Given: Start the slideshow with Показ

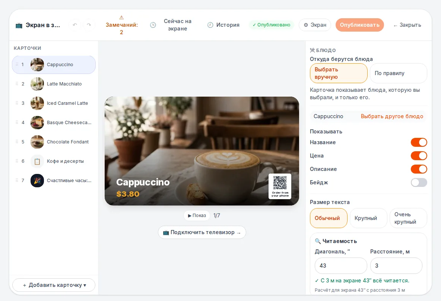Looking at the screenshot, I should click(x=197, y=216).
